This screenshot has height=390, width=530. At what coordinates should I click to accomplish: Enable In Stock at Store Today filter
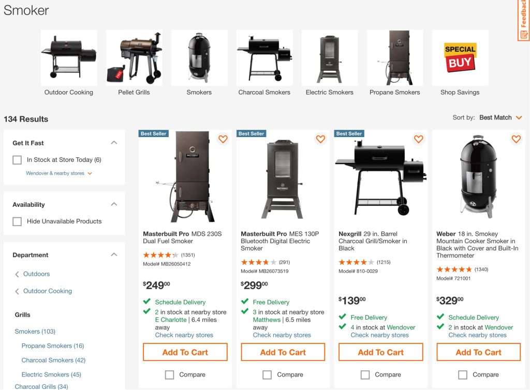(17, 160)
